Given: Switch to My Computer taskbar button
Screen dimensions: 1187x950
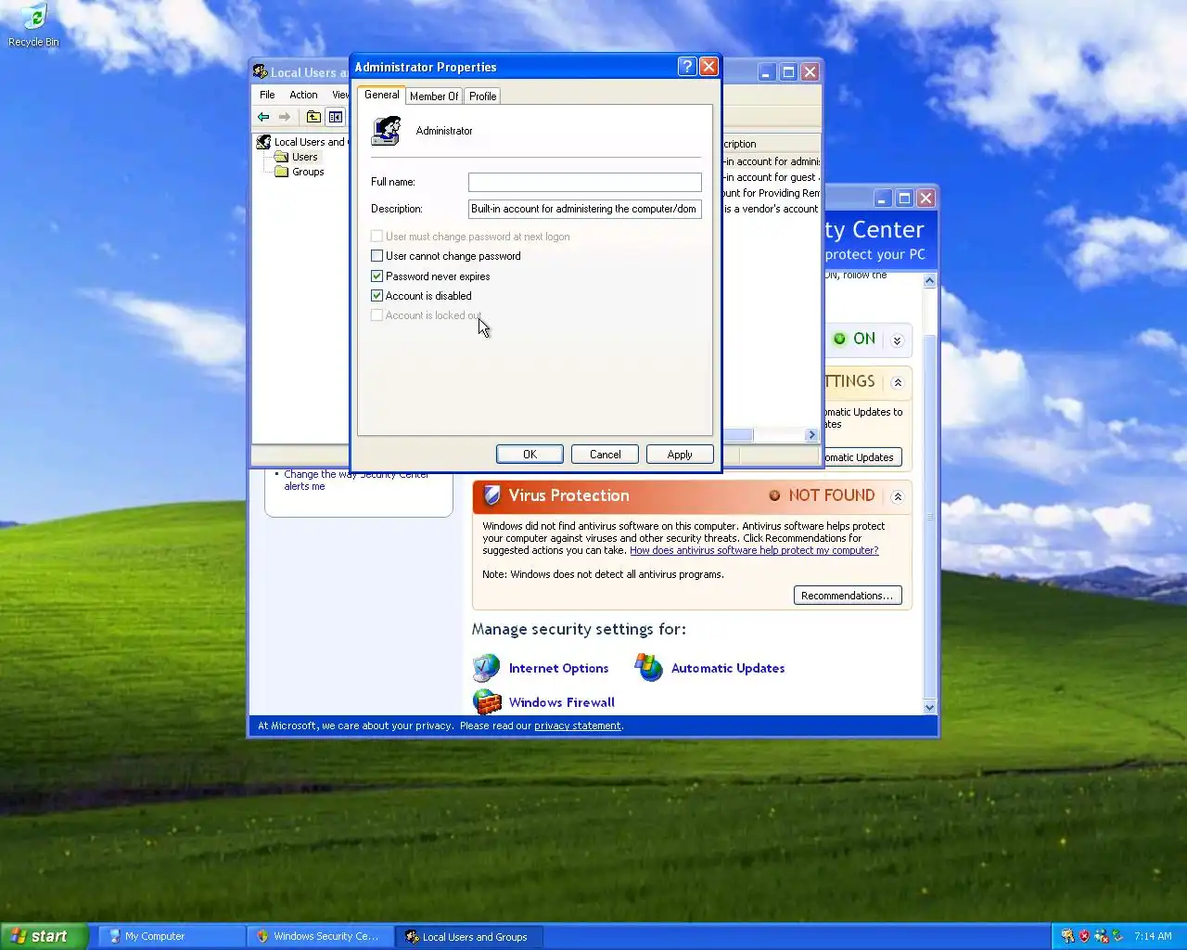Looking at the screenshot, I should click(172, 936).
